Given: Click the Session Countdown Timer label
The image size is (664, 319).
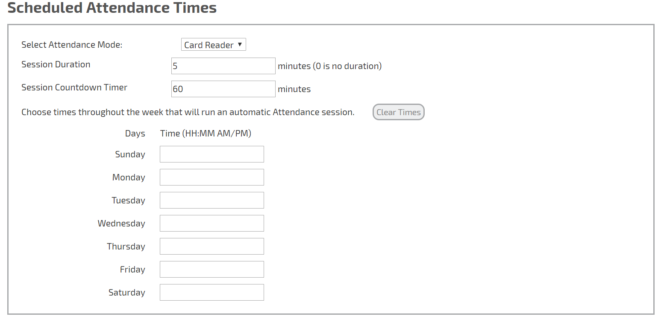Looking at the screenshot, I should pyautogui.click(x=74, y=87).
